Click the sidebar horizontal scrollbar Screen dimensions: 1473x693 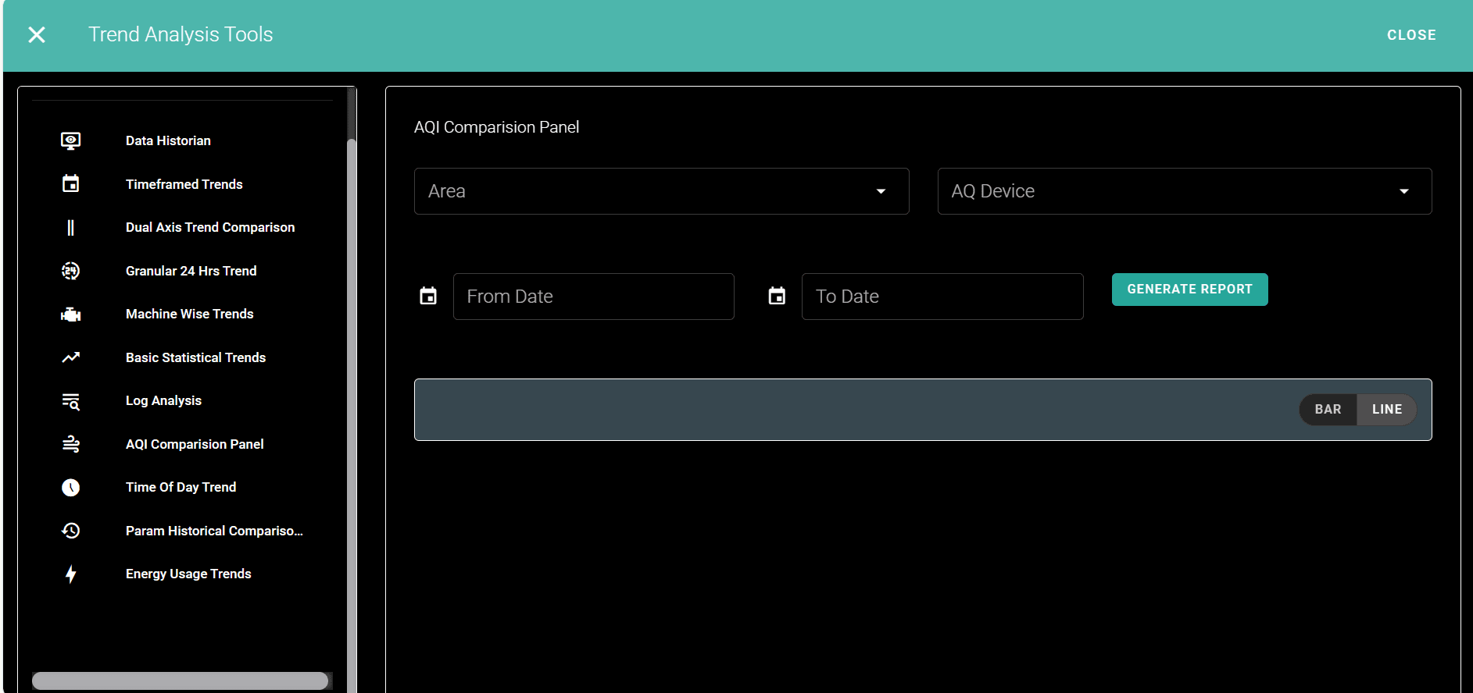[x=180, y=681]
